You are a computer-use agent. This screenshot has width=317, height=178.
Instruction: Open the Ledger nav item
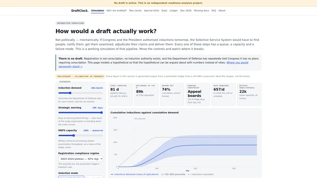173,11
